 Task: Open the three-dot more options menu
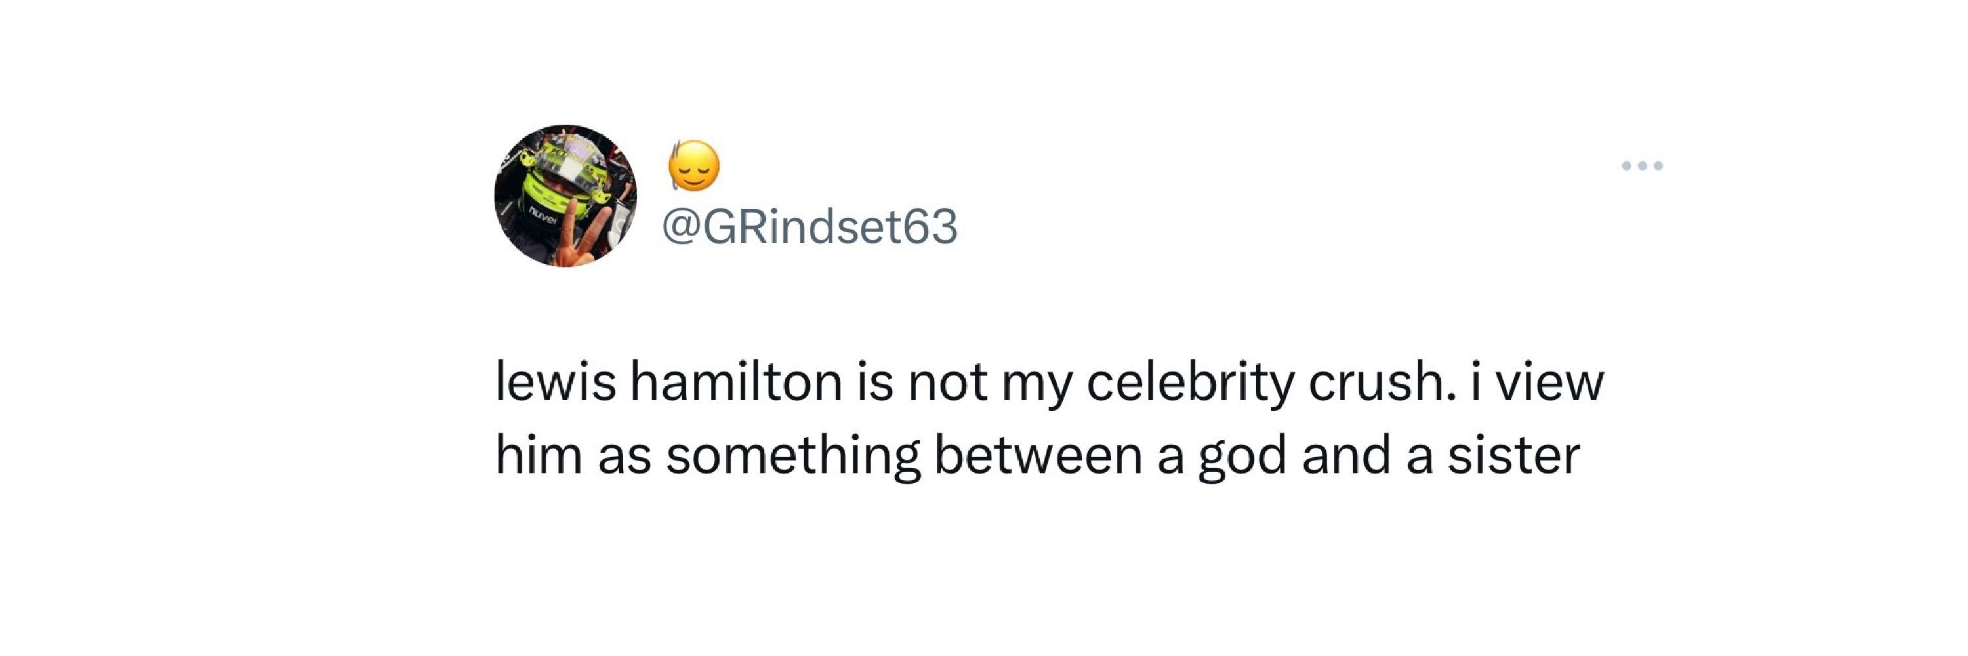1642,166
